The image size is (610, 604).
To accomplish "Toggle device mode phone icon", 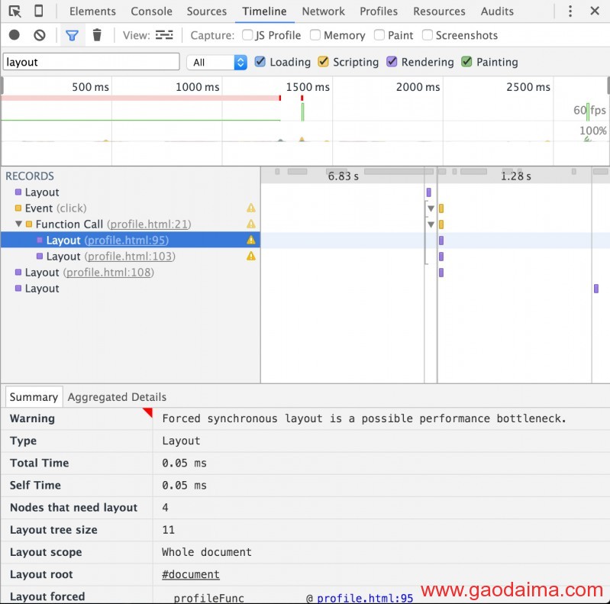I will [39, 11].
